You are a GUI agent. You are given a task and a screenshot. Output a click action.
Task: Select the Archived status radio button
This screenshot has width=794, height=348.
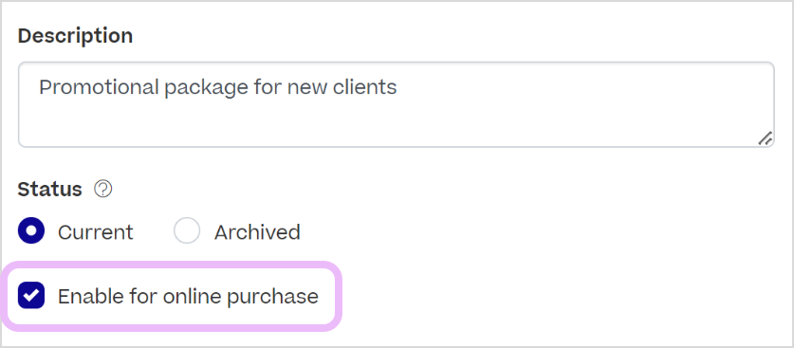pyautogui.click(x=187, y=230)
